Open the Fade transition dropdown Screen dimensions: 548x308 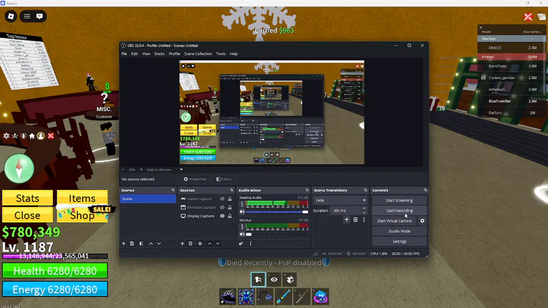pos(340,200)
